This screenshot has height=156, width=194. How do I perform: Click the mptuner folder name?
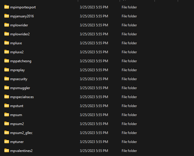17,142
